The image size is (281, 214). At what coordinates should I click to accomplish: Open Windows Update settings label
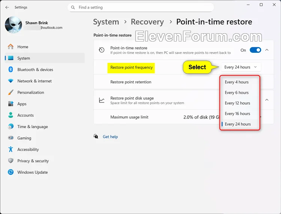tap(33, 172)
